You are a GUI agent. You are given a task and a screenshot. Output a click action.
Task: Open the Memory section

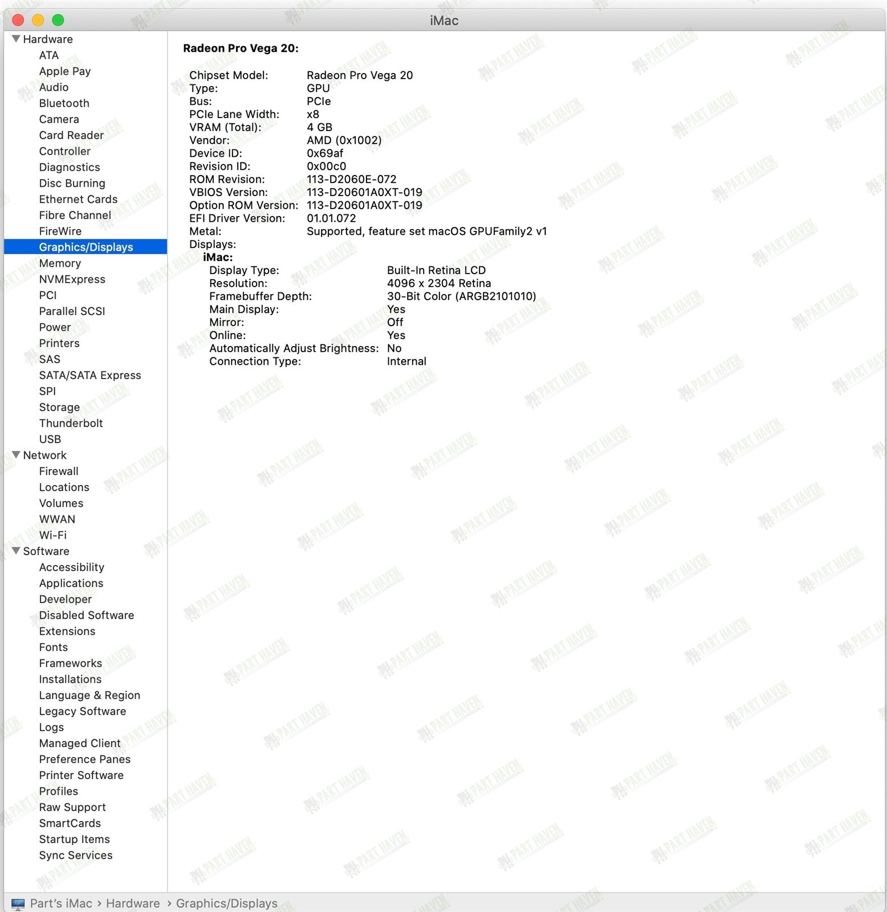(60, 263)
